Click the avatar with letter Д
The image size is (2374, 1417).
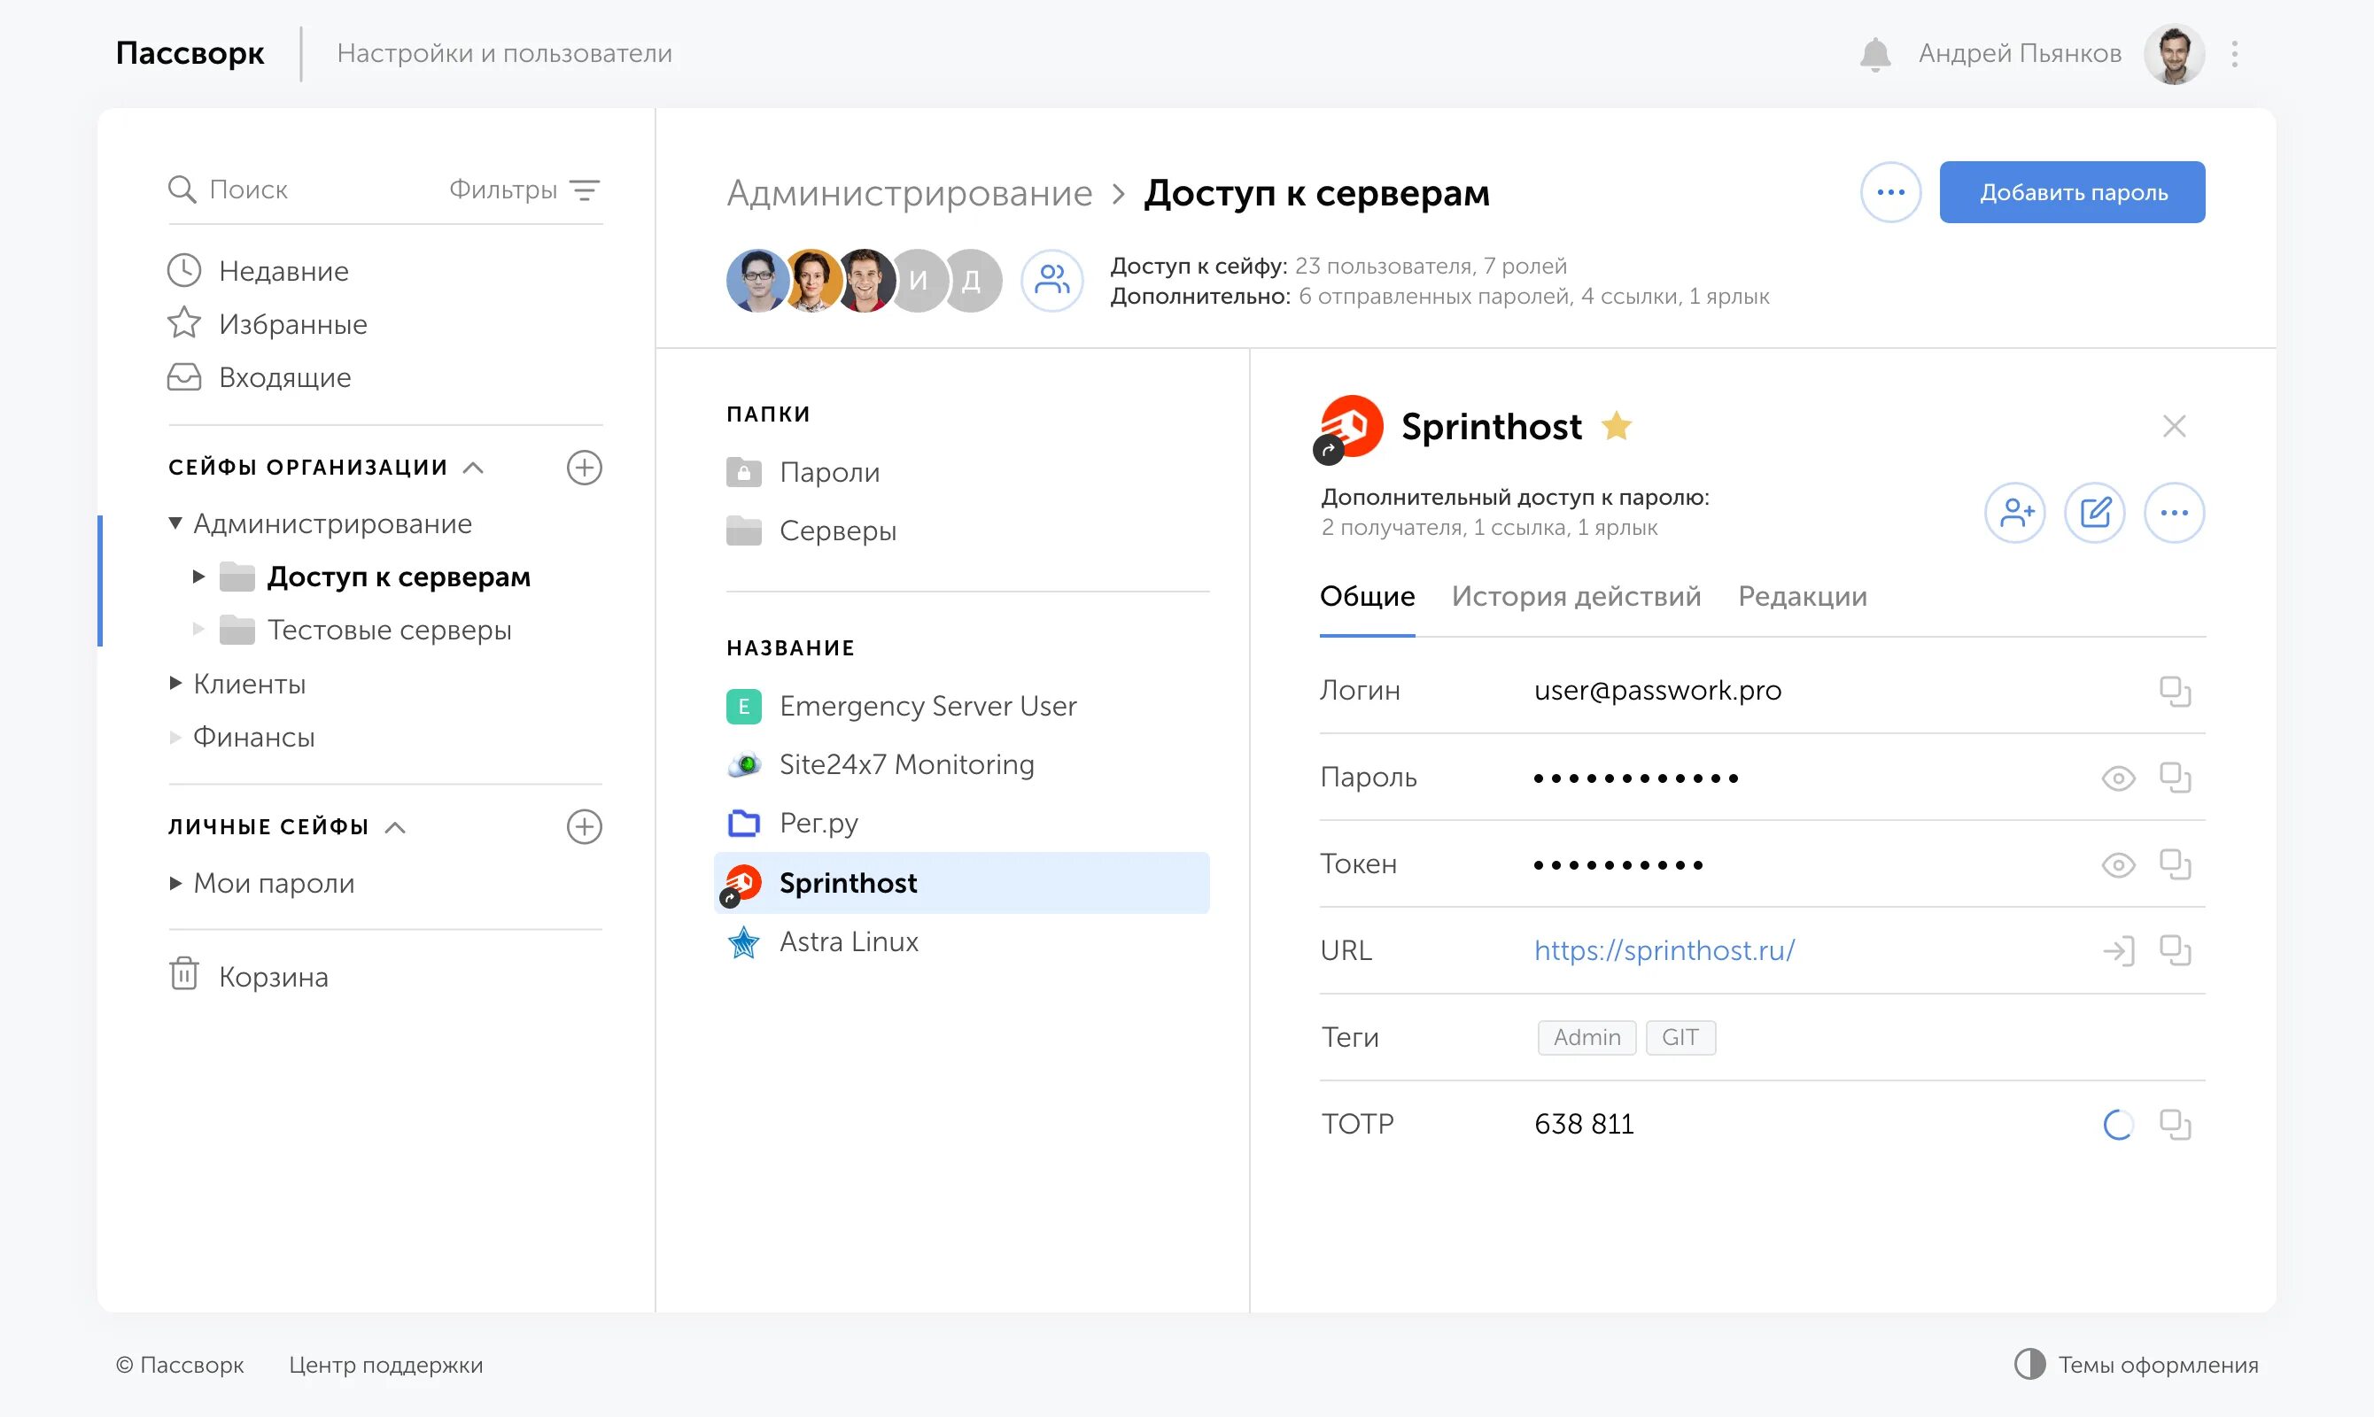point(971,280)
